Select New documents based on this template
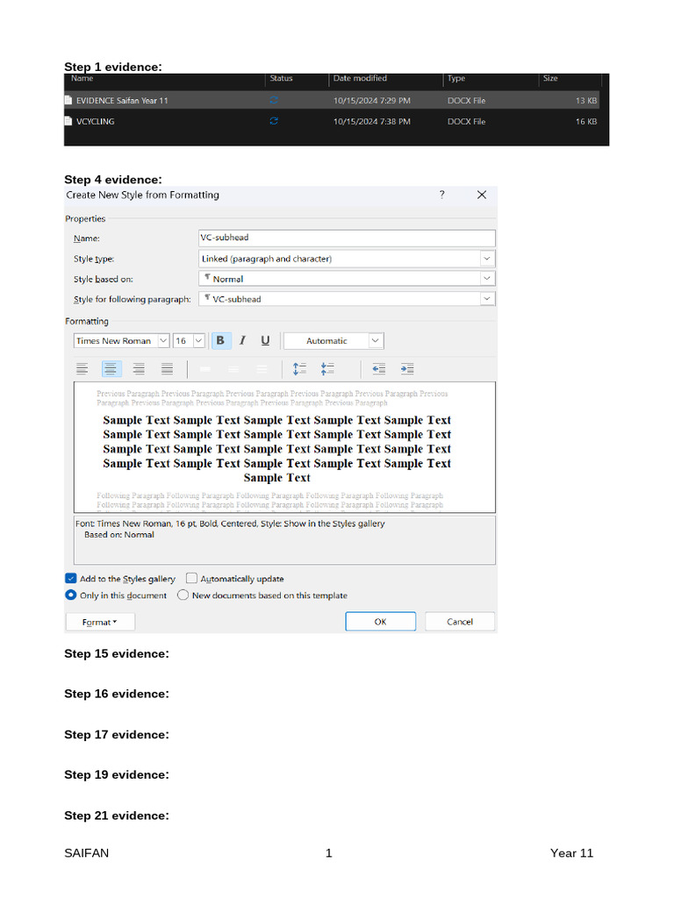Image resolution: width=674 pixels, height=898 pixels. click(x=183, y=595)
